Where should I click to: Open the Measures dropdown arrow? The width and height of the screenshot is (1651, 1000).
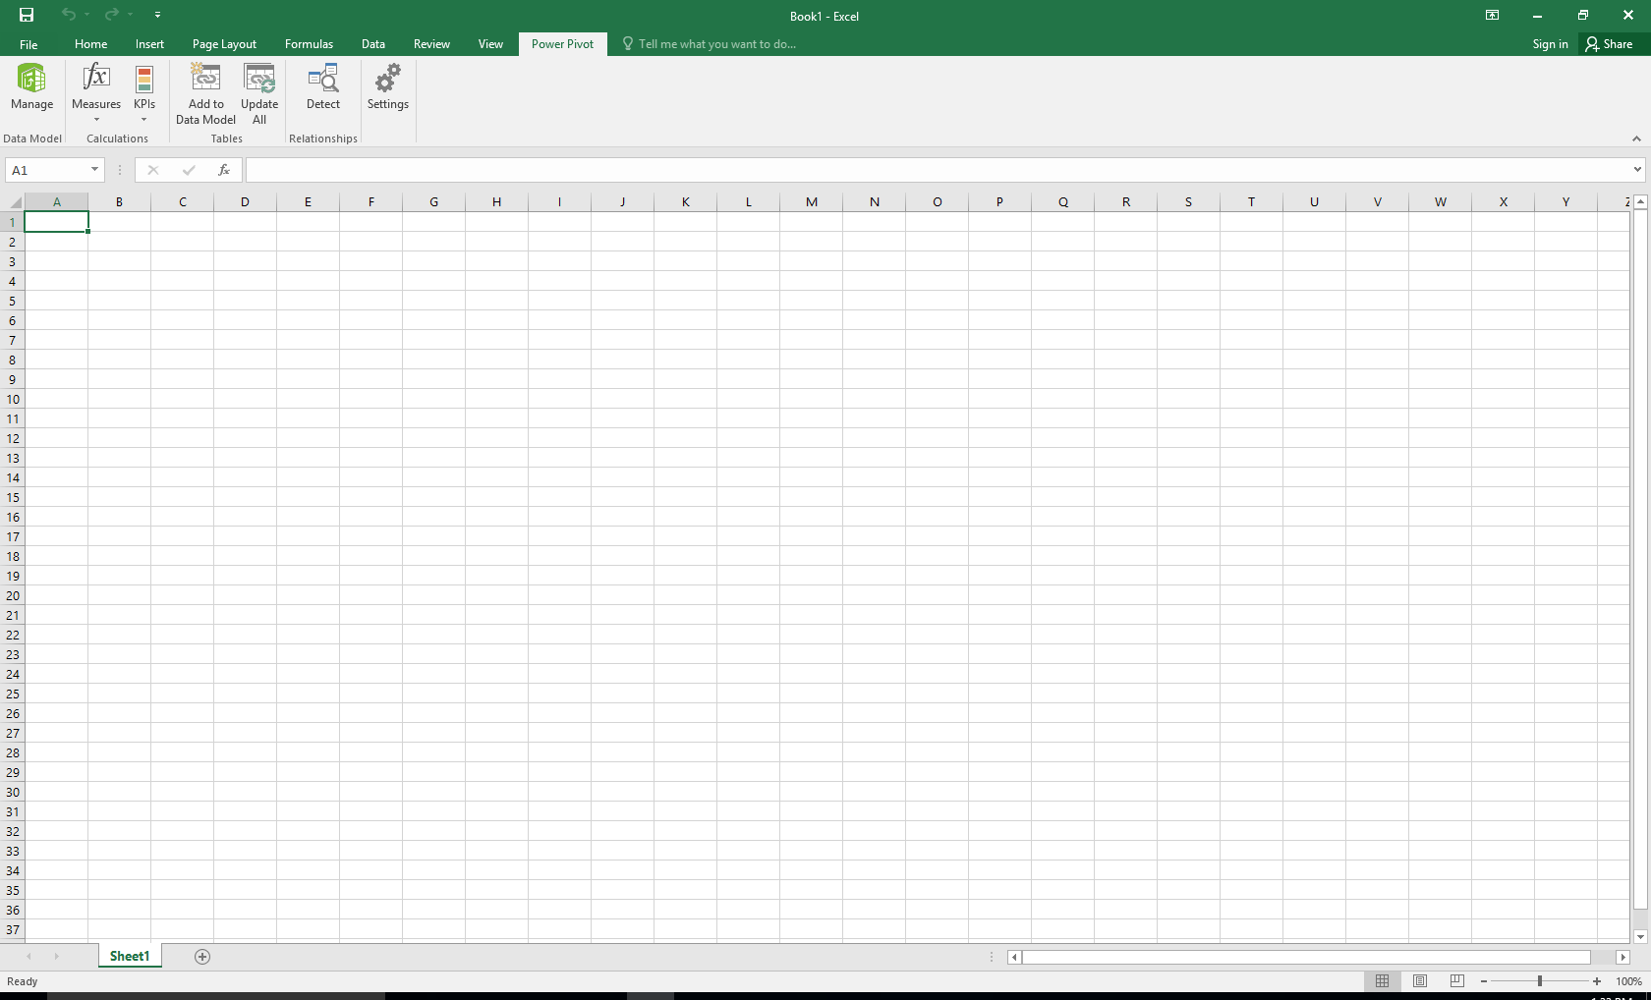tap(95, 120)
